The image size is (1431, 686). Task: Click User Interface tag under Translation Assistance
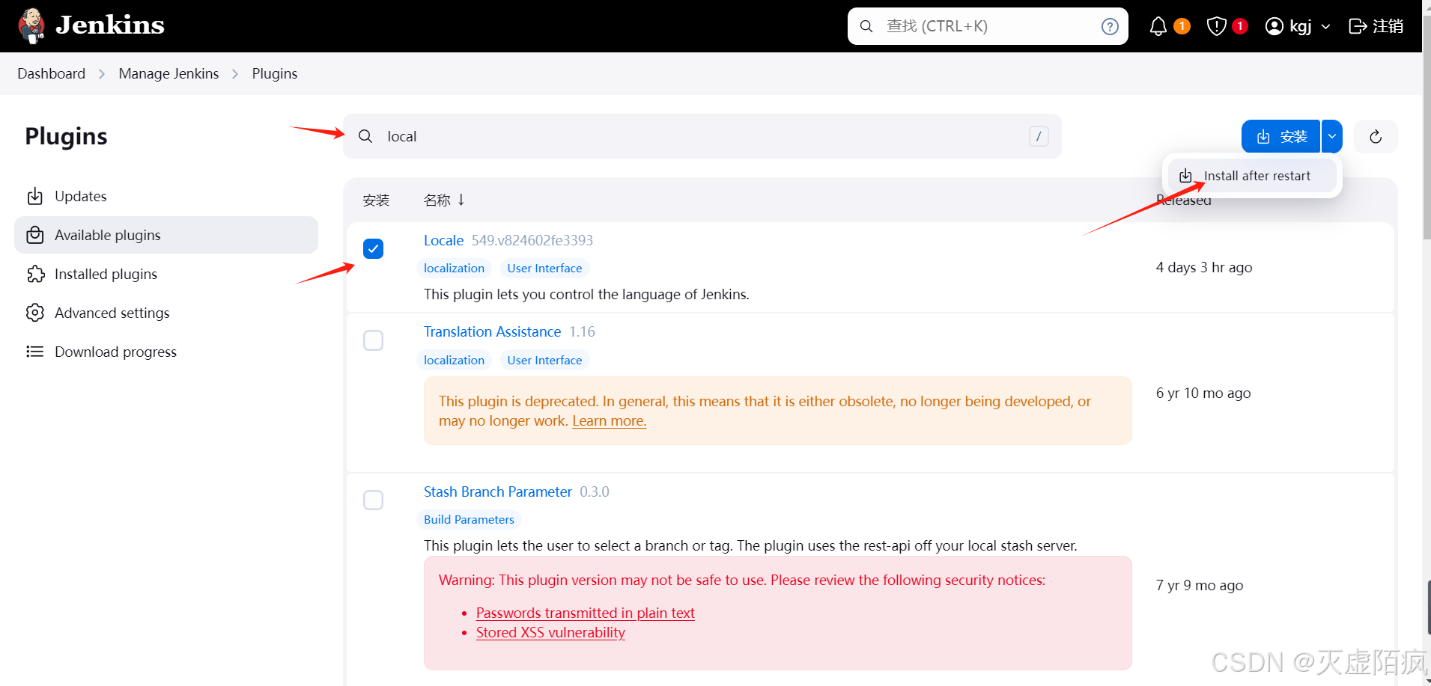(544, 360)
